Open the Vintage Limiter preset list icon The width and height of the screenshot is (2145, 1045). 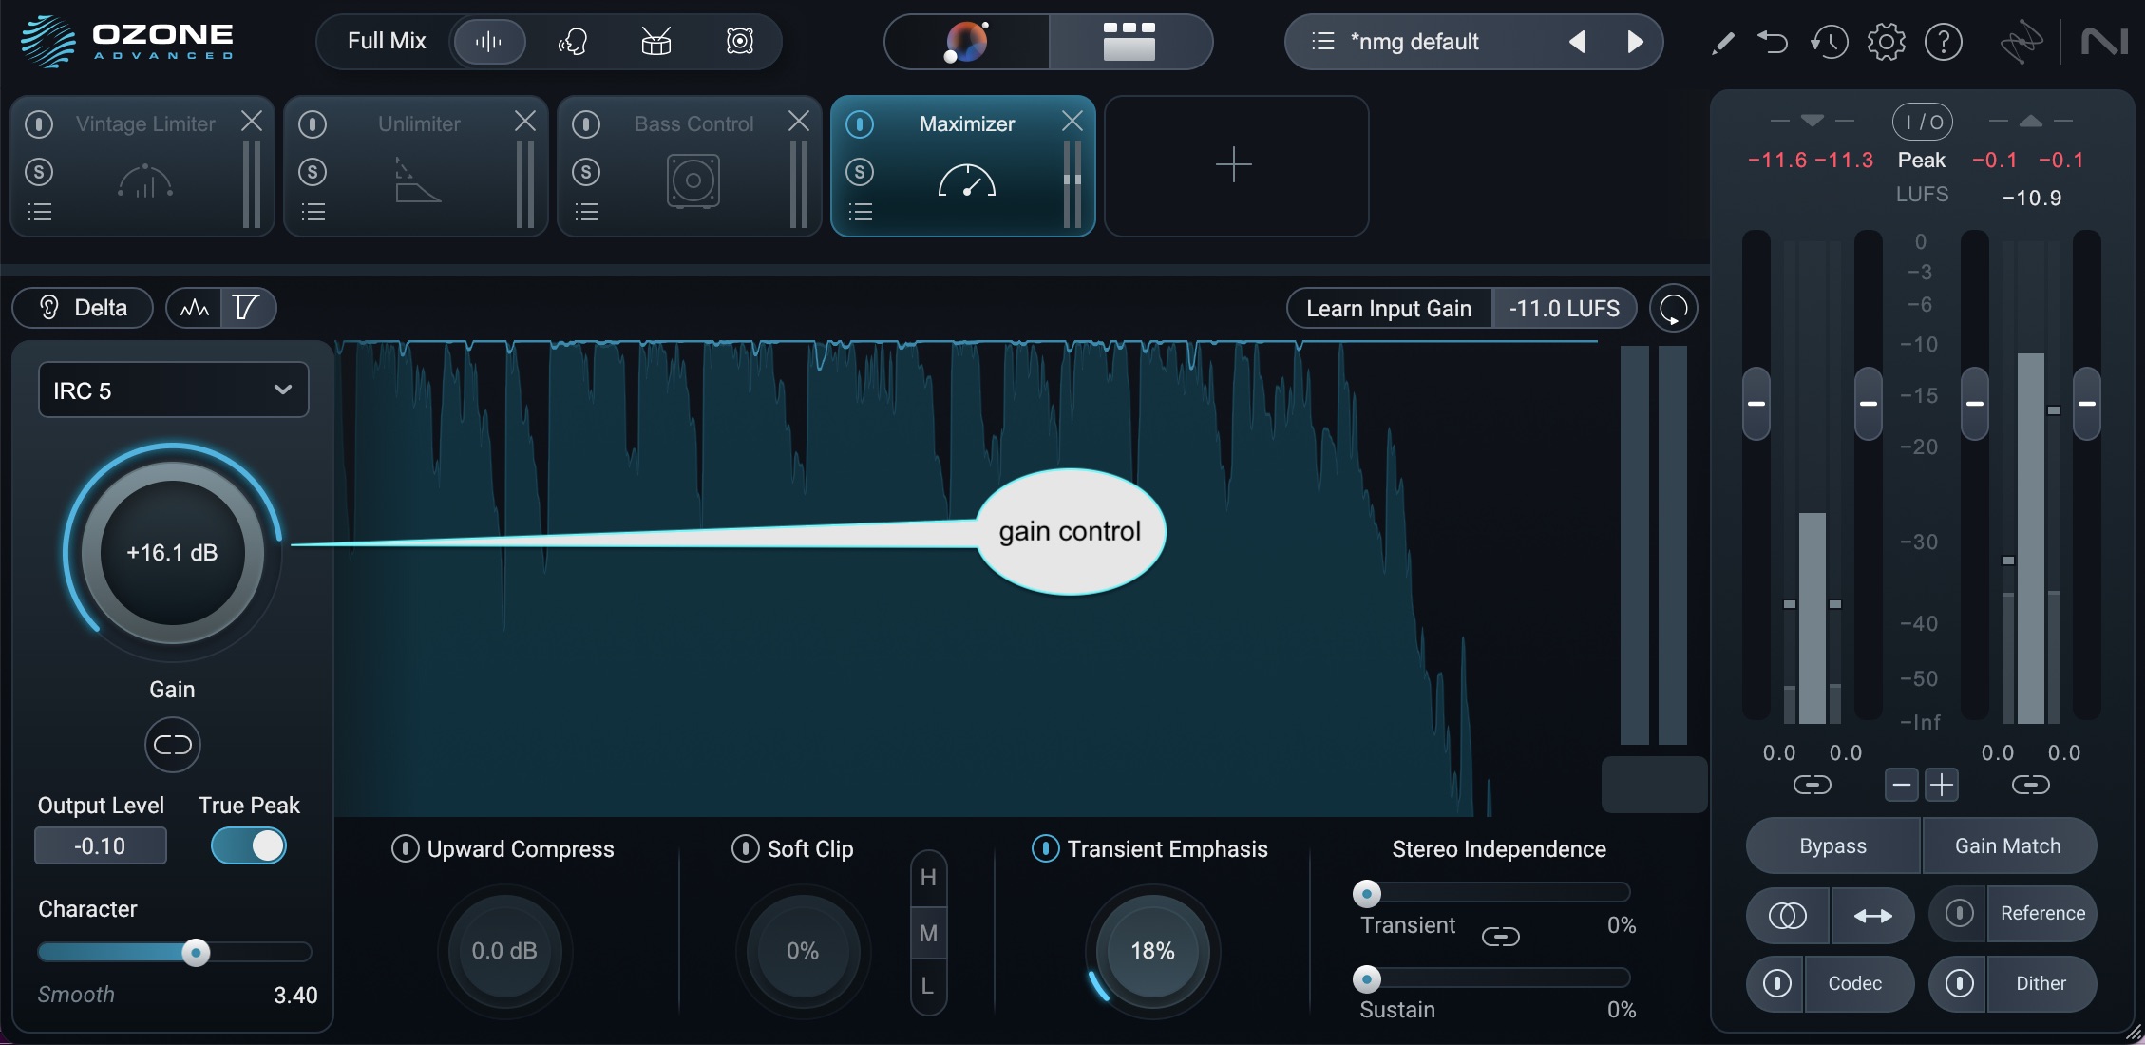coord(40,212)
